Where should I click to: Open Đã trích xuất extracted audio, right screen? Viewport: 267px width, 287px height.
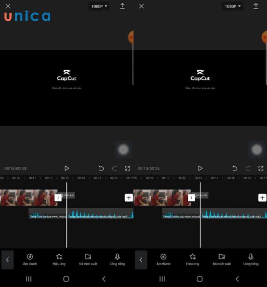222,260
